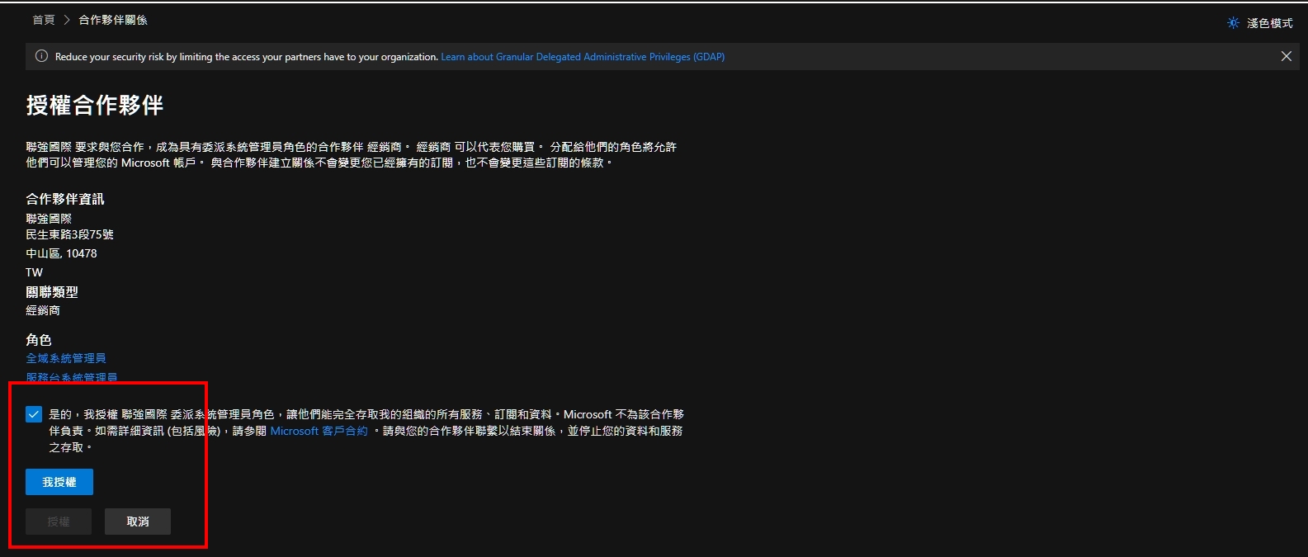Go to 首頁 in the breadcrumb

44,20
